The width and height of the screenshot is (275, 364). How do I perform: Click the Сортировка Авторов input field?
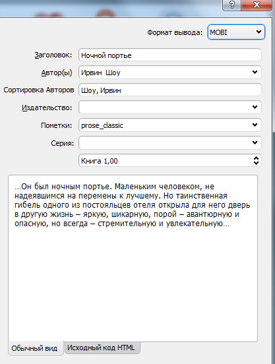coord(170,90)
